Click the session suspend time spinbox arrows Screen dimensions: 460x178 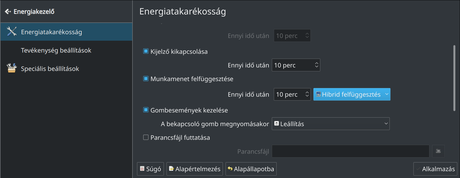click(x=307, y=94)
